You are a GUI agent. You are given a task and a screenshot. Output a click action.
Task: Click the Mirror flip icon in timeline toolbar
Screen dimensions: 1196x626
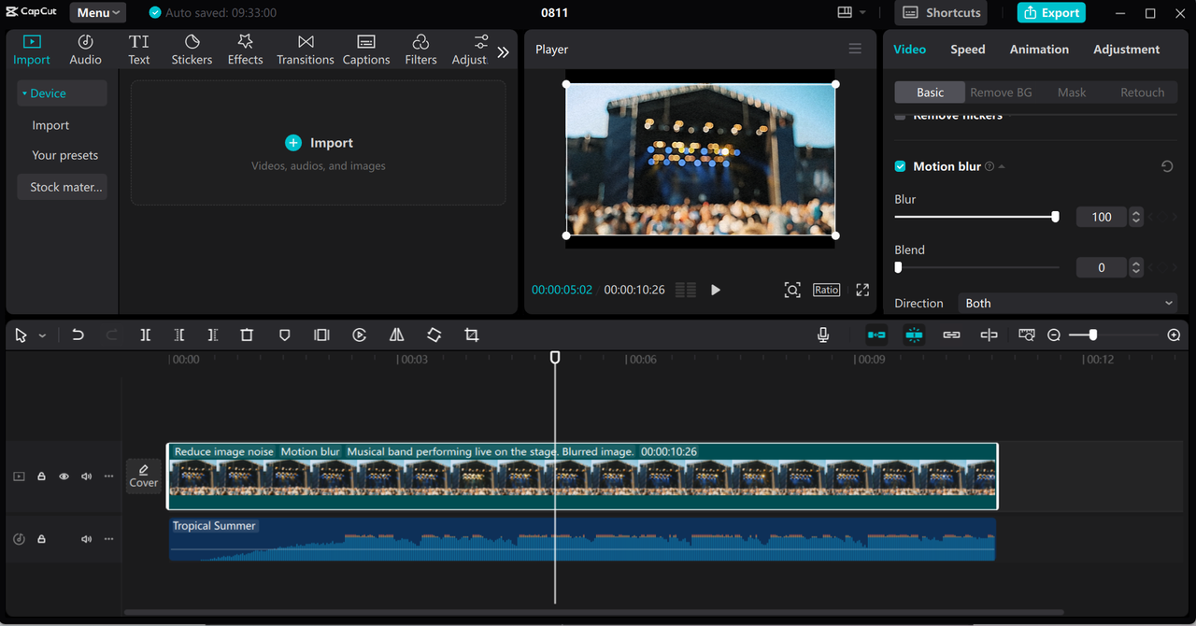click(x=396, y=334)
